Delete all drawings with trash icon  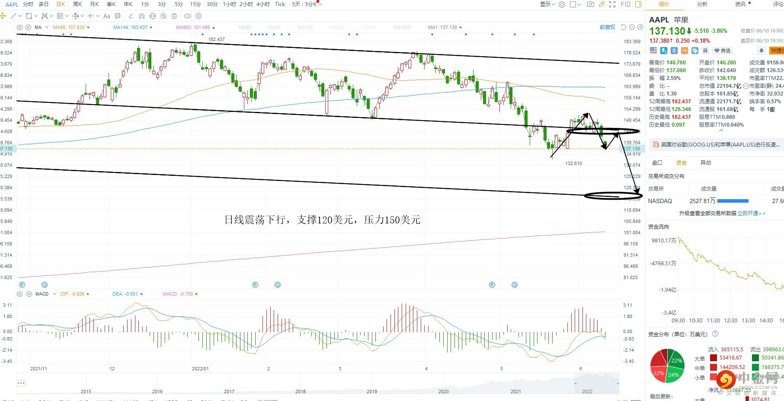[x=174, y=16]
